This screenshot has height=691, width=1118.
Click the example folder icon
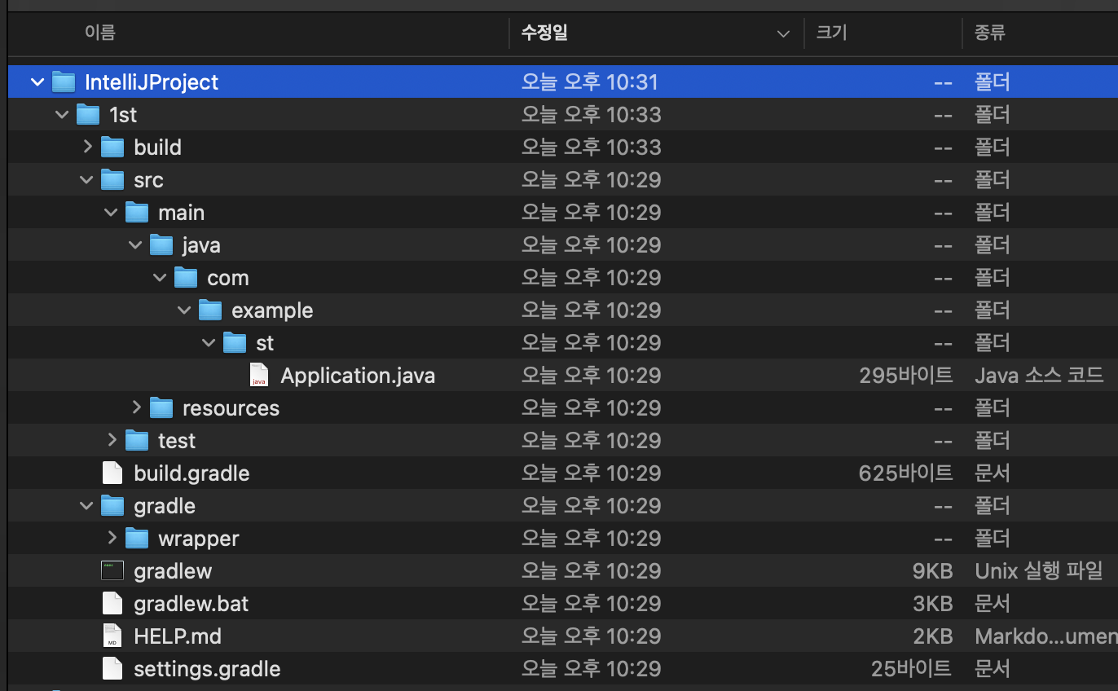coord(210,310)
